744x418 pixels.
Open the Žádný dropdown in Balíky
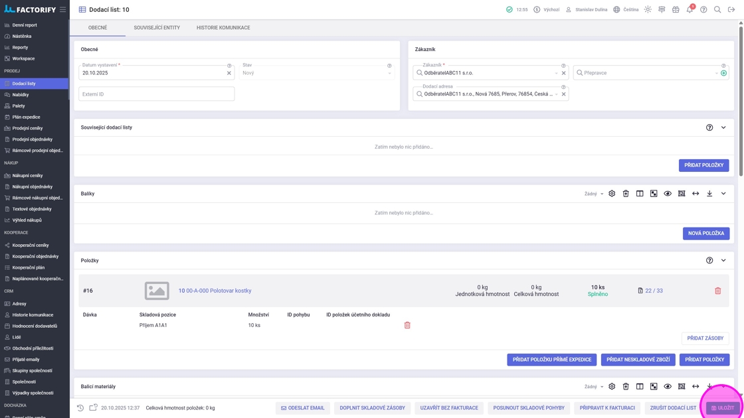(593, 194)
